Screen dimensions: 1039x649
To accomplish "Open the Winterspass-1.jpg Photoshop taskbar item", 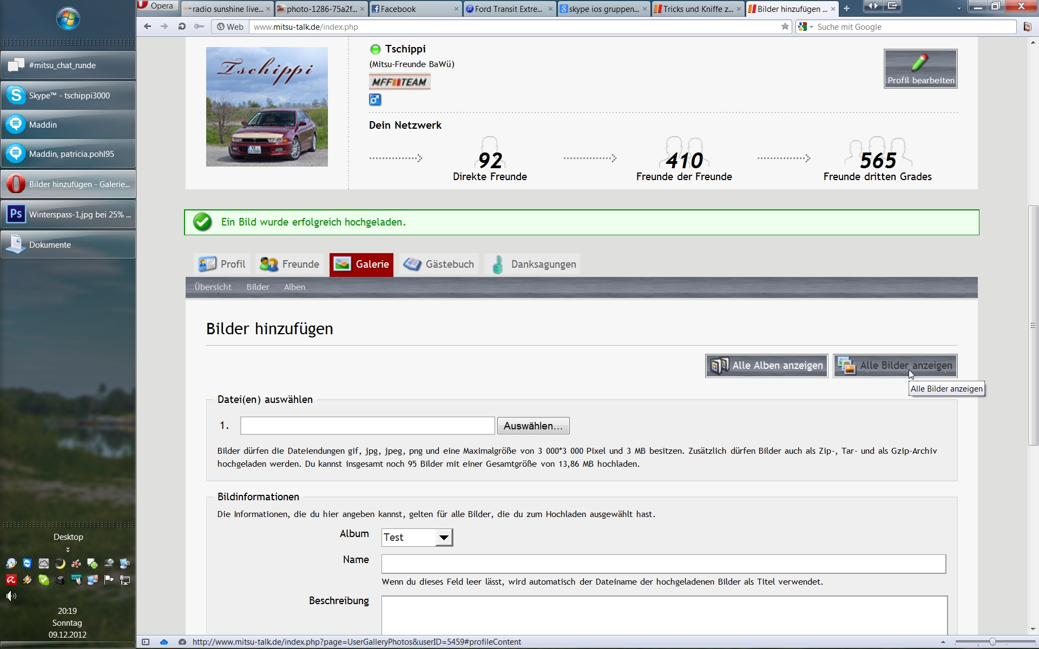I will (x=68, y=215).
